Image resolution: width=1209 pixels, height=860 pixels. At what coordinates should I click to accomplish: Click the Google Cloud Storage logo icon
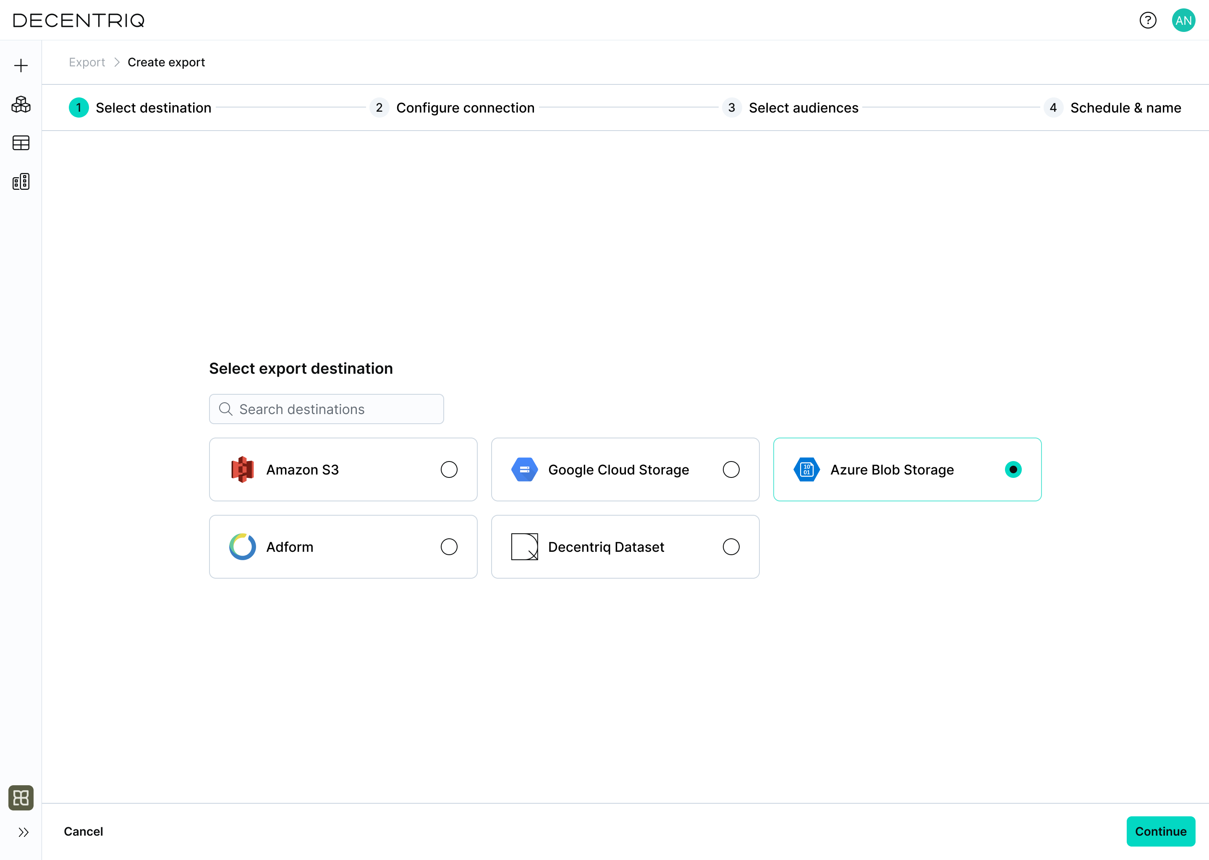[525, 470]
